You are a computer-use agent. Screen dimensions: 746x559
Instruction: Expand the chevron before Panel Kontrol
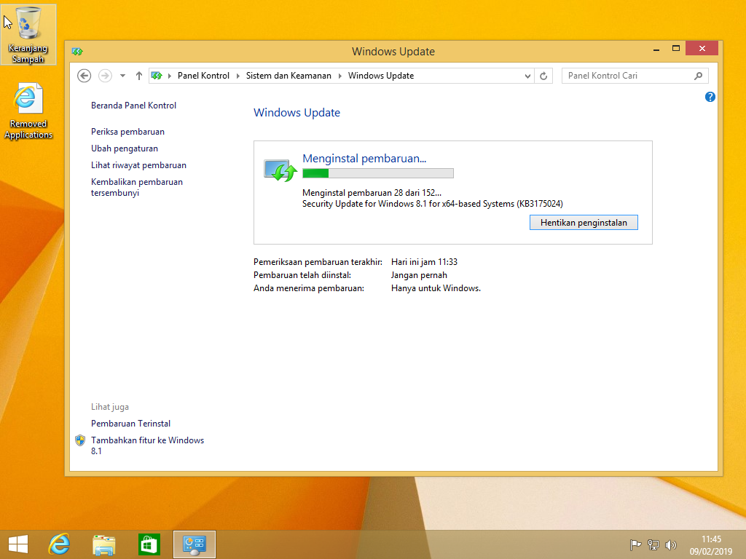pos(169,76)
